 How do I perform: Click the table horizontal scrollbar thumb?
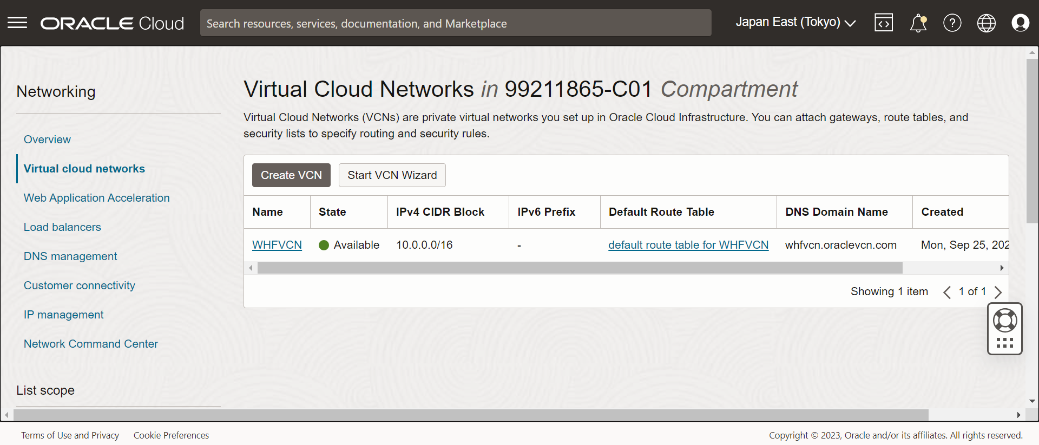click(580, 268)
